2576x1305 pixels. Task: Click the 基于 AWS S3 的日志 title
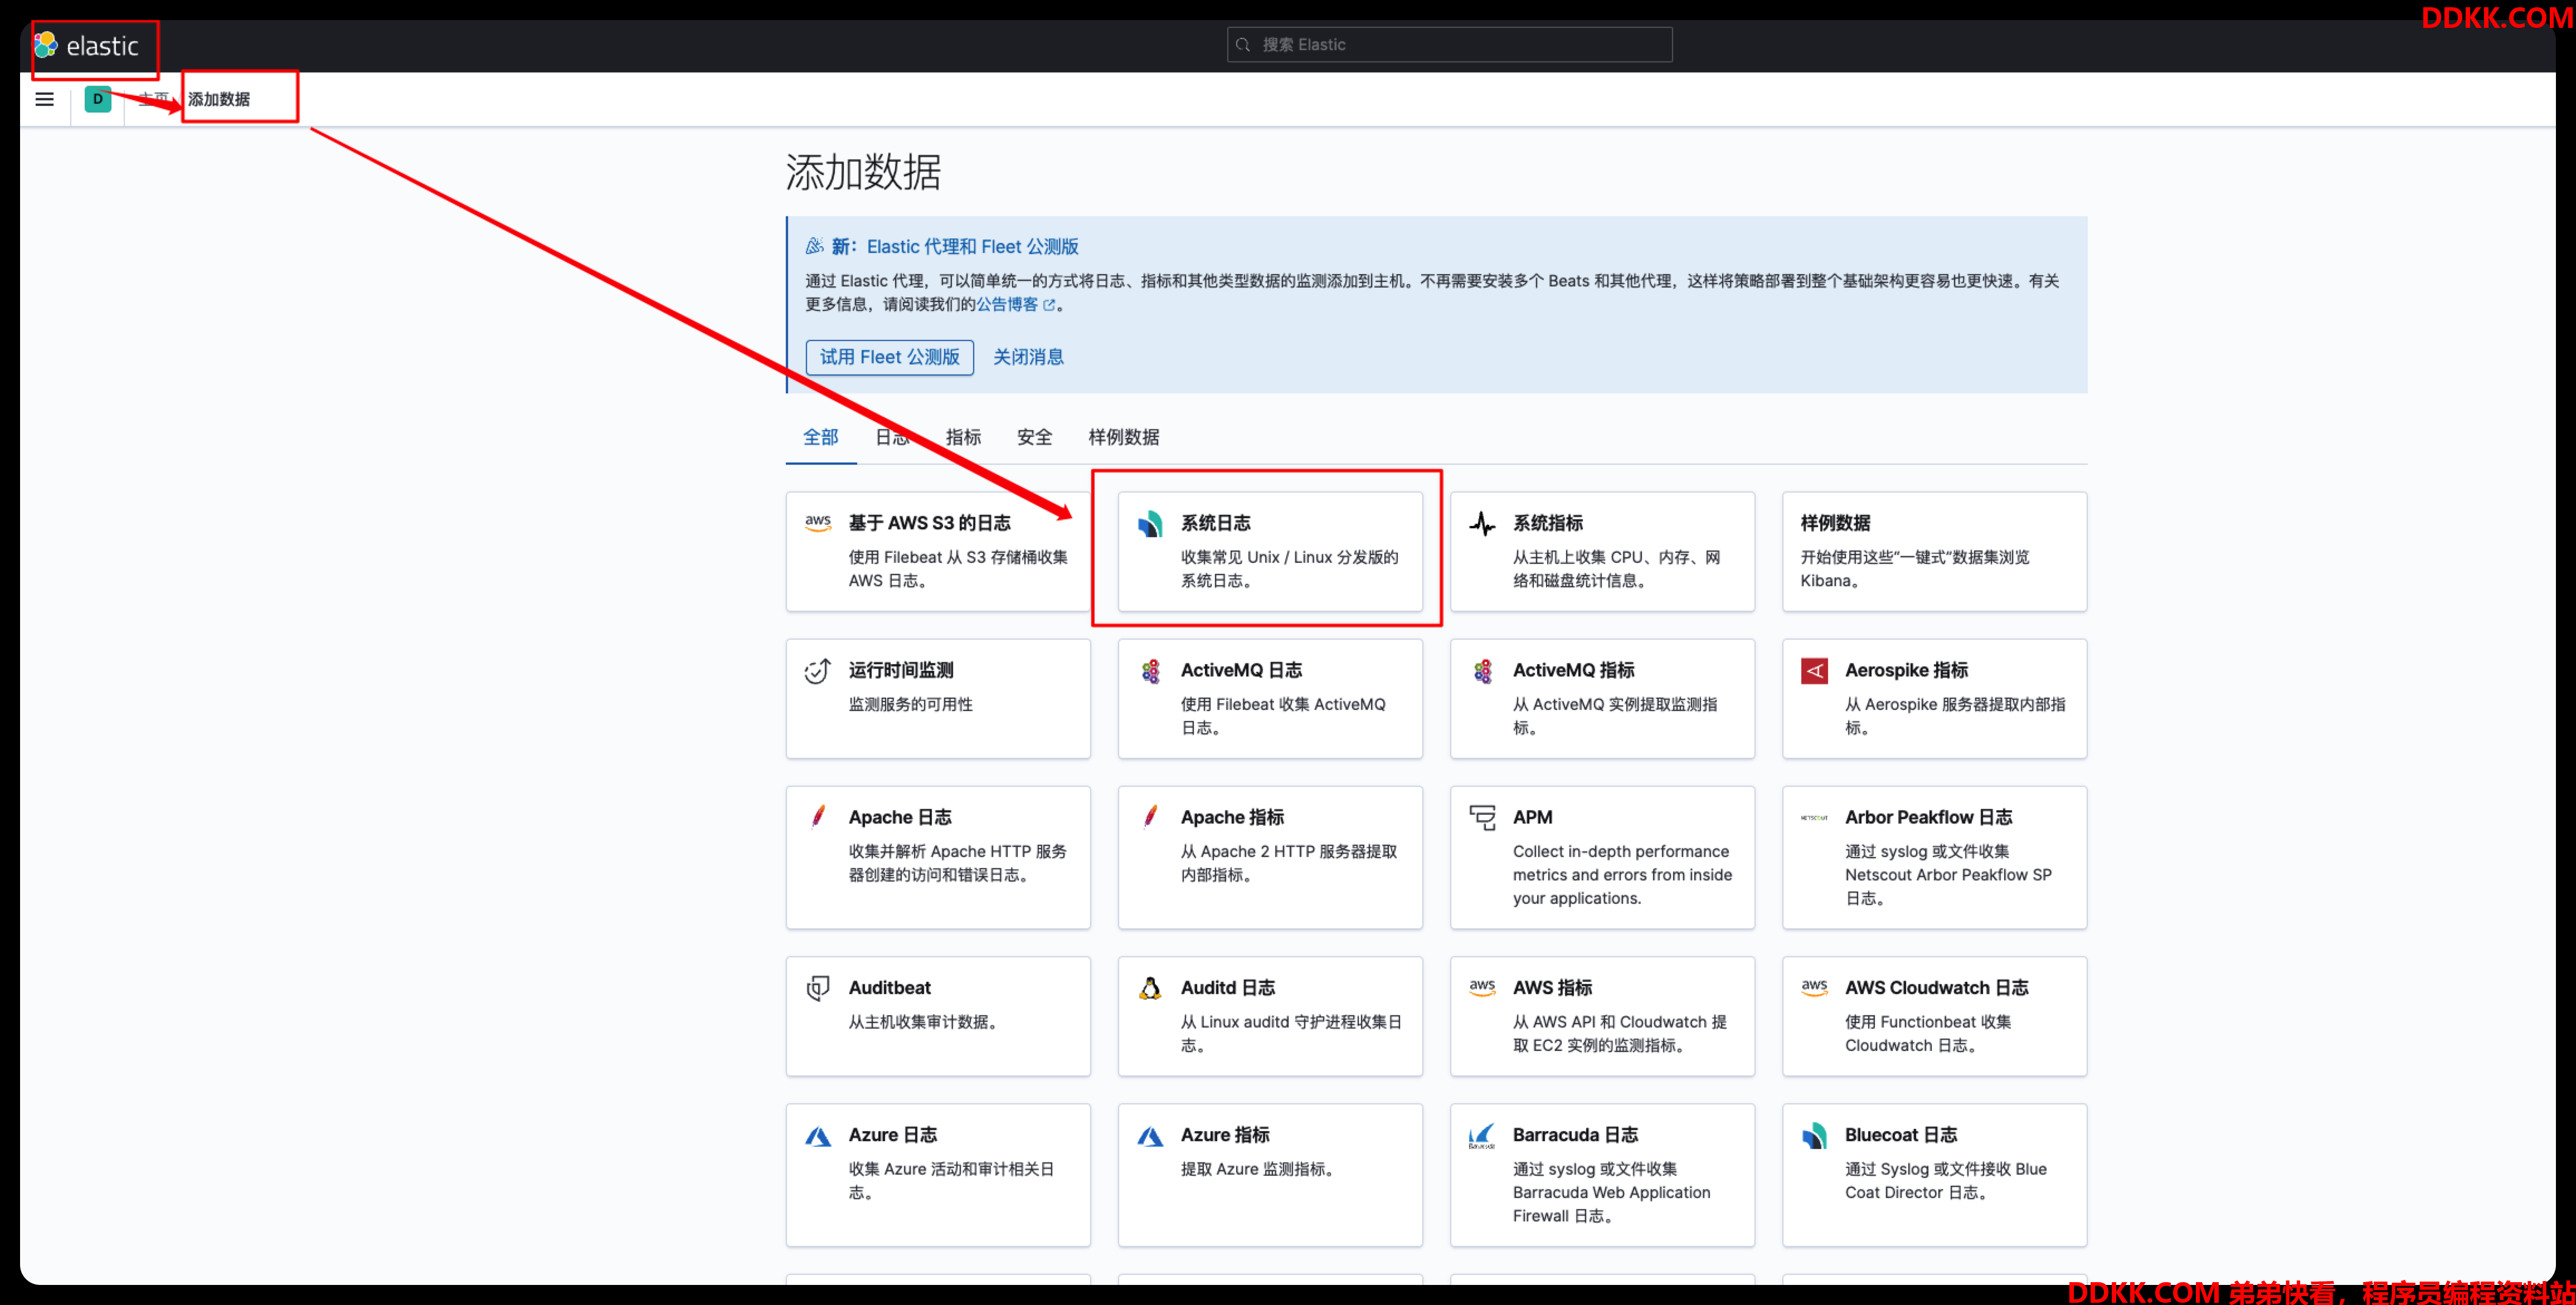(929, 523)
